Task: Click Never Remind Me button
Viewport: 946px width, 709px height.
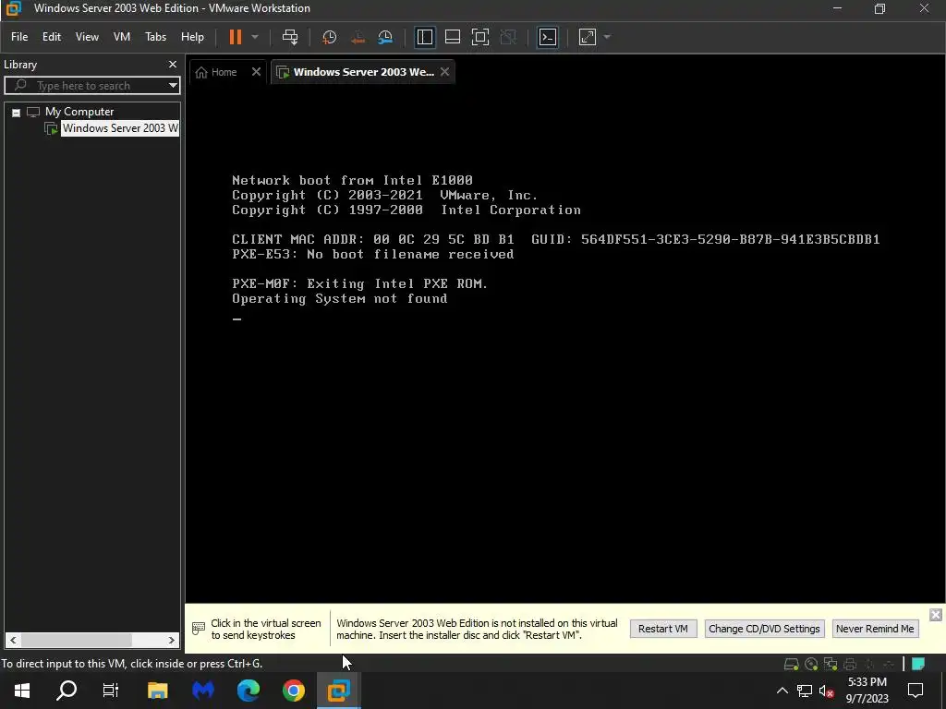Action: (x=875, y=629)
